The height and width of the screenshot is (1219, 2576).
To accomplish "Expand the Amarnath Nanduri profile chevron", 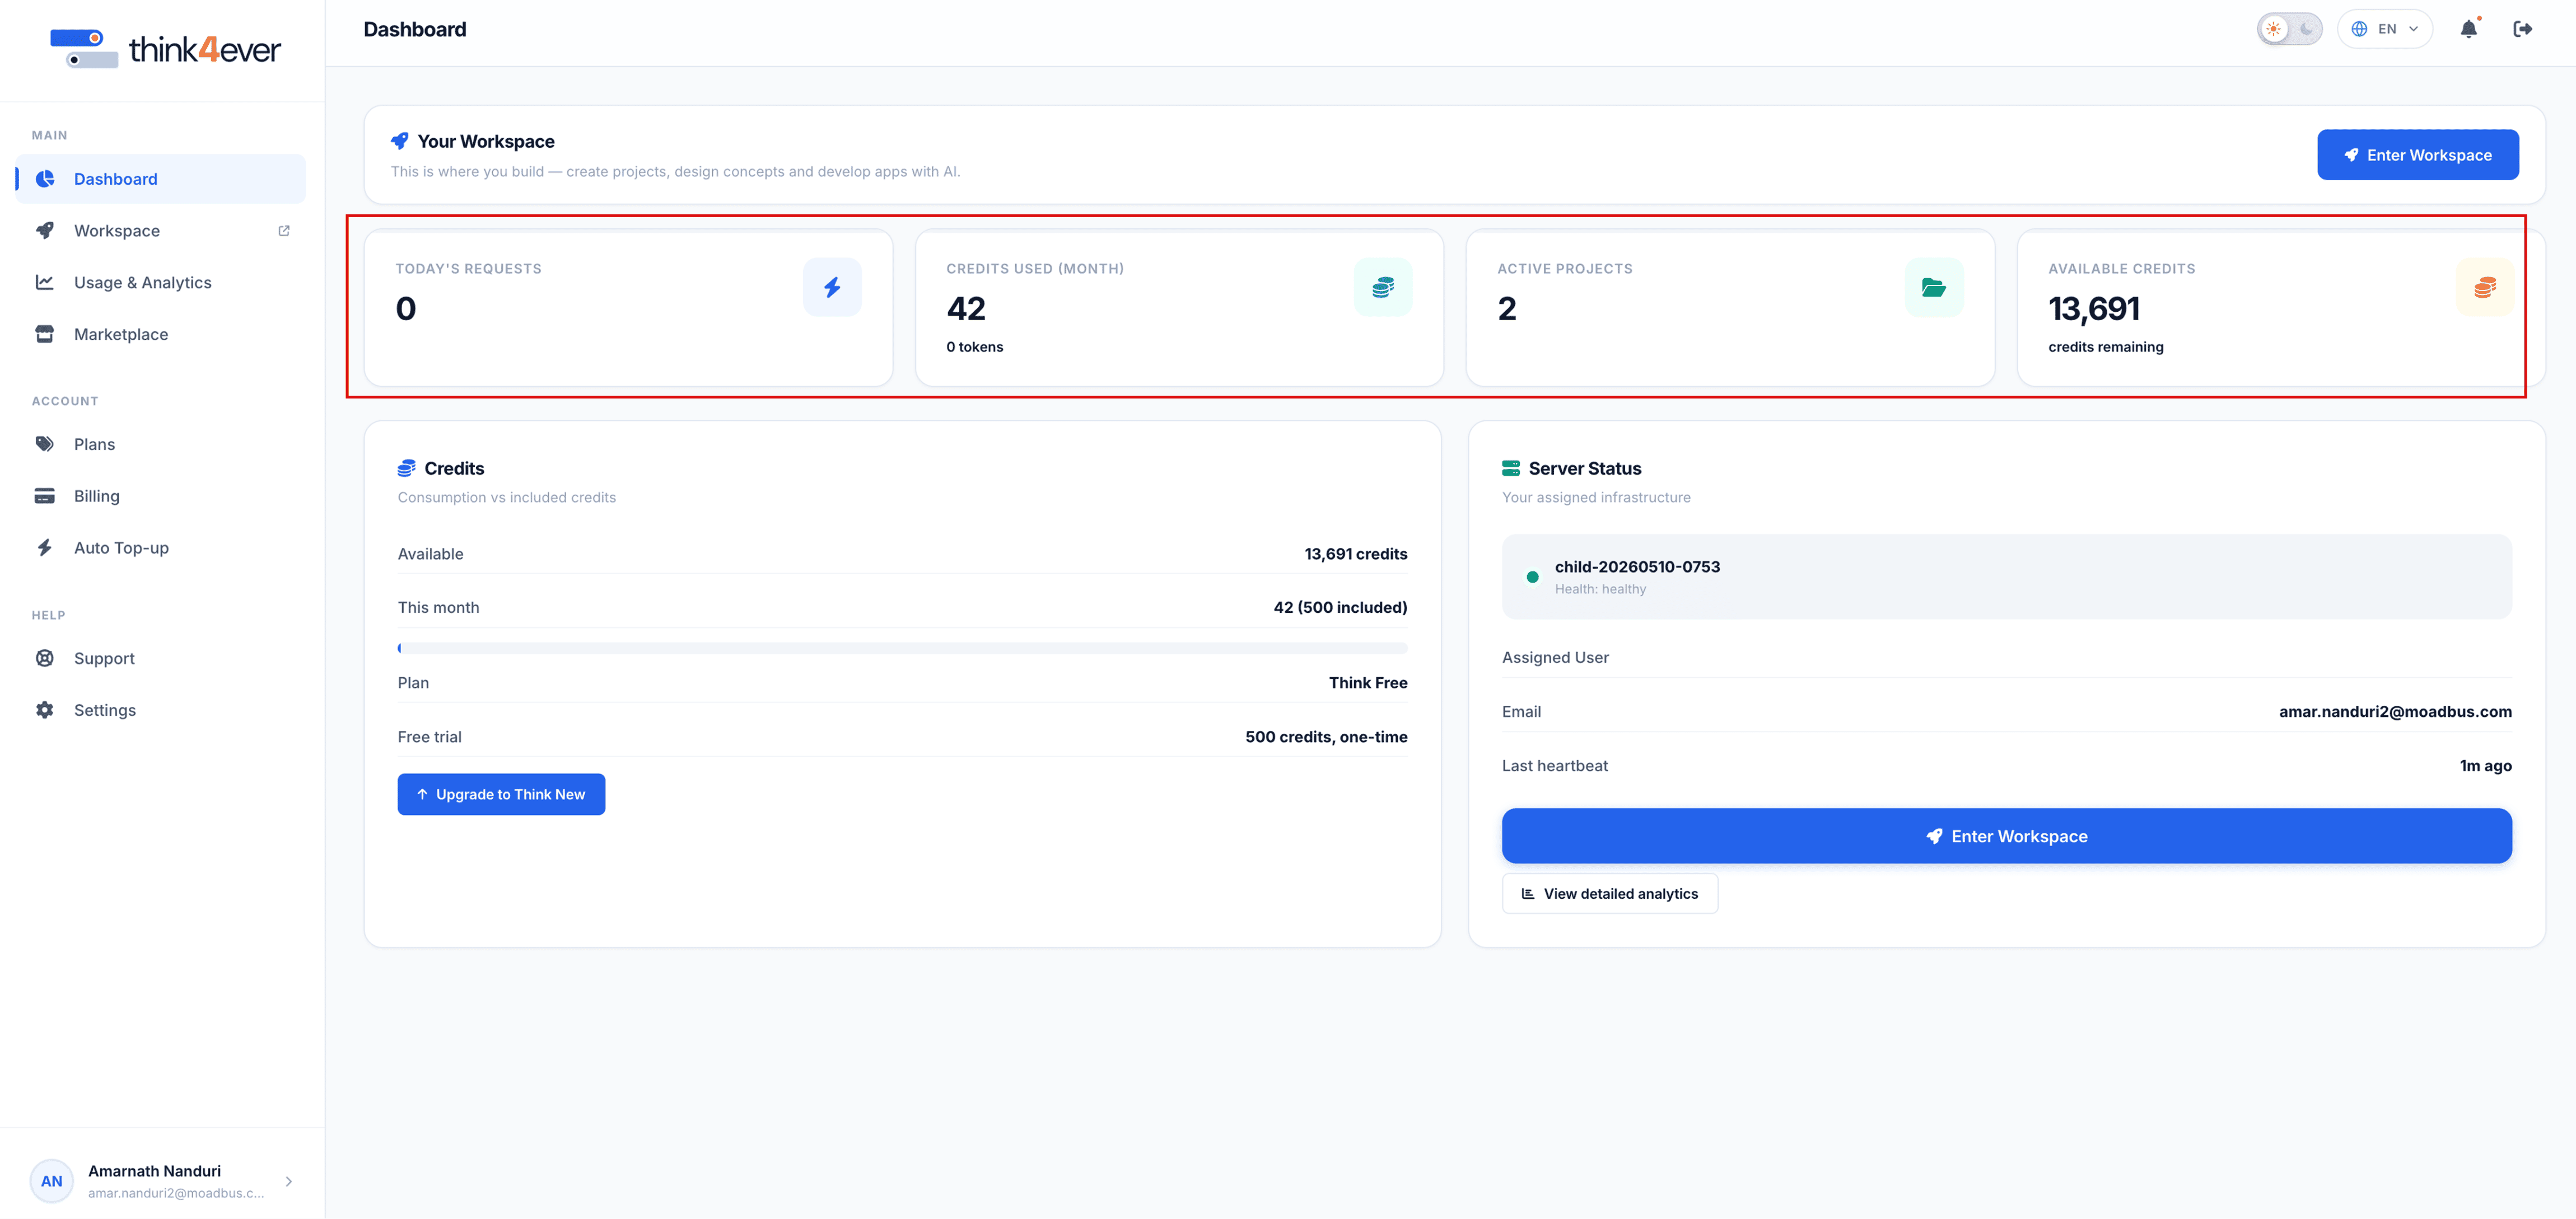I will click(289, 1181).
